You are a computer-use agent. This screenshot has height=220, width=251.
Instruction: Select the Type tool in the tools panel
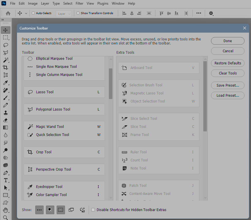coord(5,180)
